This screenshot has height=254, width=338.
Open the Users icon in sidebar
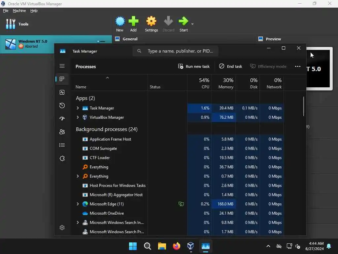coord(62,132)
